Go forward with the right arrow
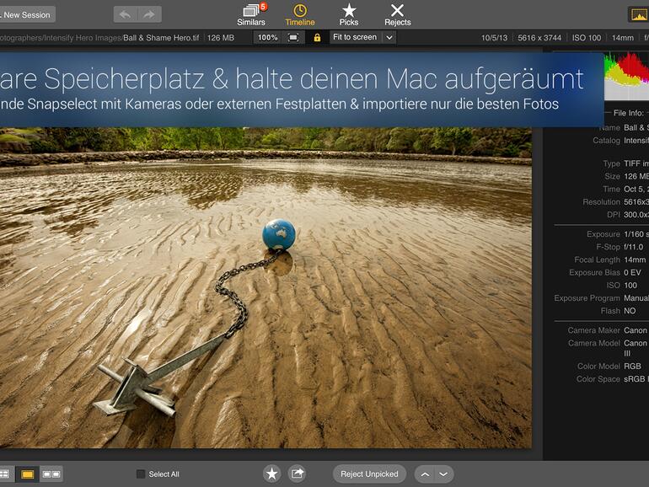This screenshot has width=649, height=487. click(x=149, y=15)
